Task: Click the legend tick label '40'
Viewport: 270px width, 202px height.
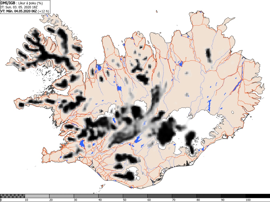Action: coord(100,200)
